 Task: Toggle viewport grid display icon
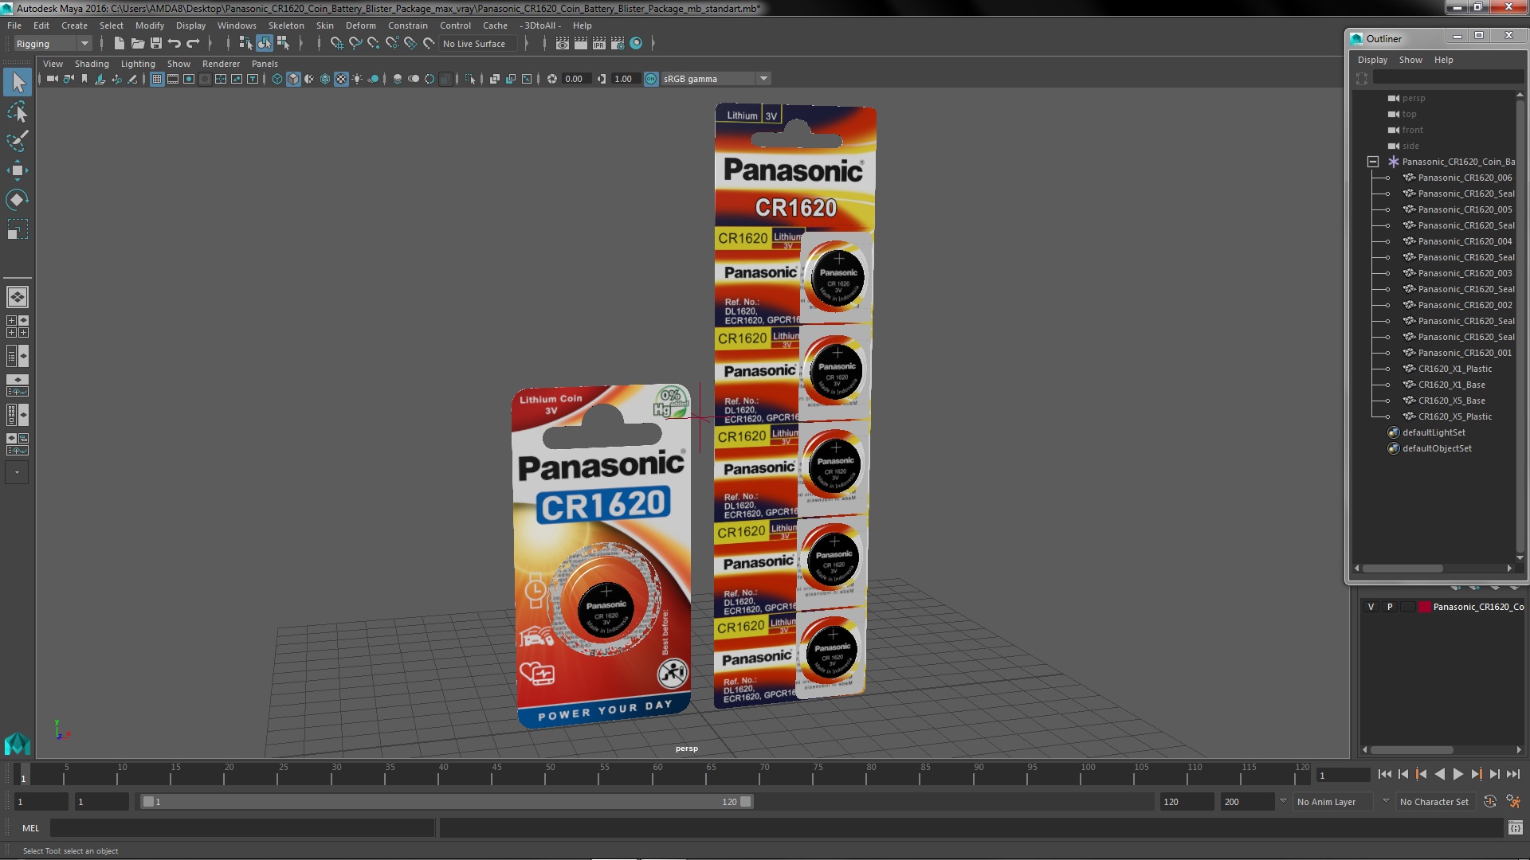(x=157, y=79)
